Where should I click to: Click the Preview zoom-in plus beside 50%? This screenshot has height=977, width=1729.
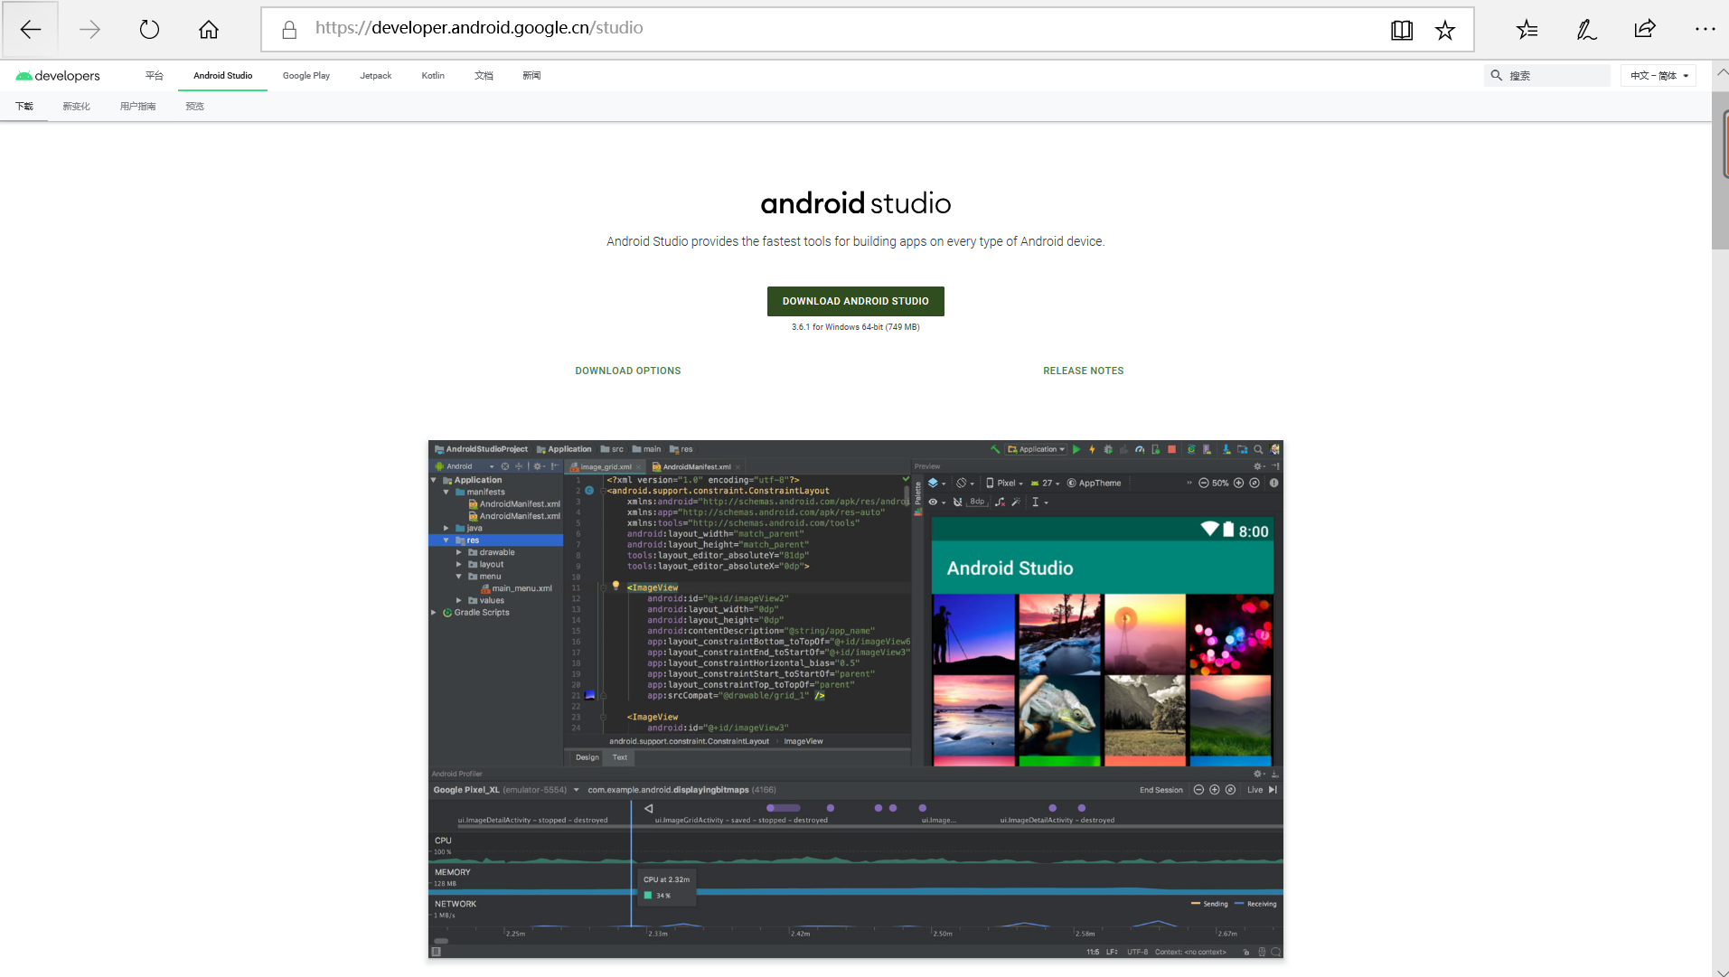(x=1238, y=483)
